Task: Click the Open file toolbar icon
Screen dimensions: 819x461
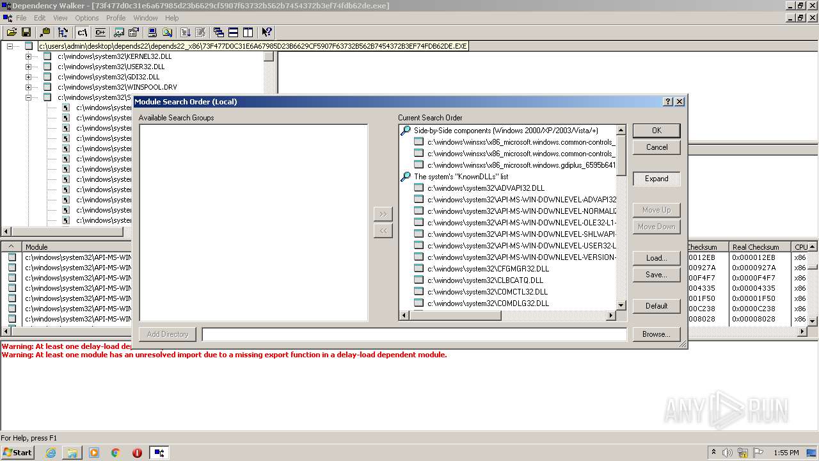Action: coord(12,32)
